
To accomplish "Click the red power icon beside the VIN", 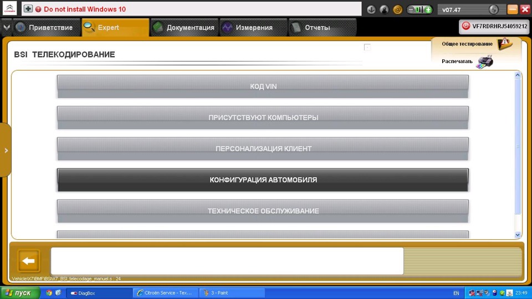I will [466, 26].
